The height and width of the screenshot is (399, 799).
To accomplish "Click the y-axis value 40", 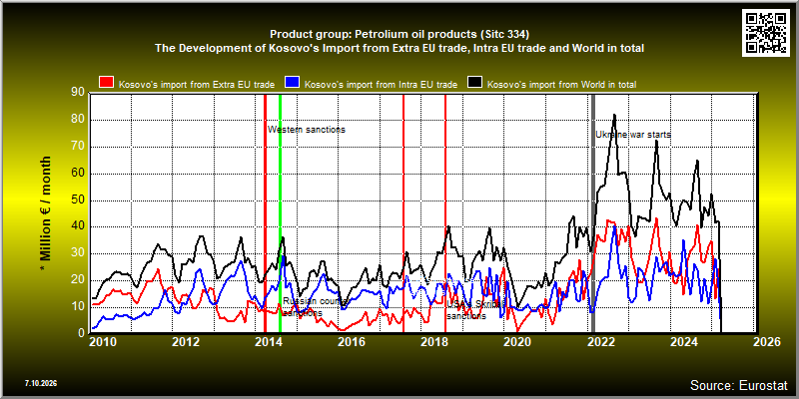I will coord(79,226).
